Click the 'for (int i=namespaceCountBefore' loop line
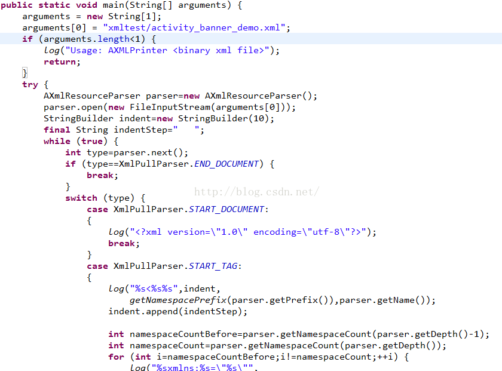Image resolution: width=502 pixels, height=371 pixels. [x=258, y=357]
